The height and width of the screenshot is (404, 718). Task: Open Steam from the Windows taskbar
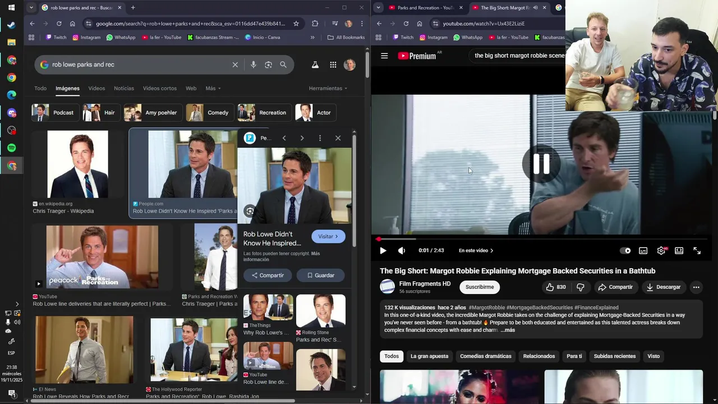[x=12, y=25]
